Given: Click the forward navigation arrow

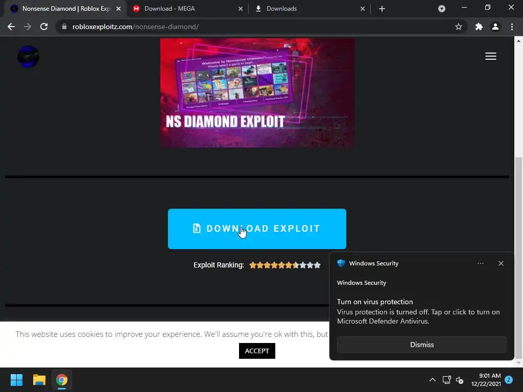Looking at the screenshot, I should (x=28, y=27).
